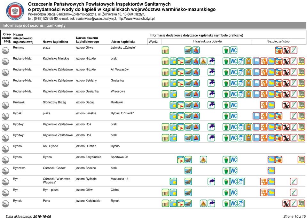This screenshot has height=219, width=307.
Task: Click the "Słoneczny Brzeg" cell
Action: tap(54, 102)
